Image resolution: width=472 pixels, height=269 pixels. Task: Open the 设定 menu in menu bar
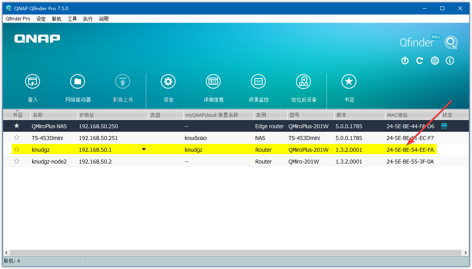(x=41, y=19)
